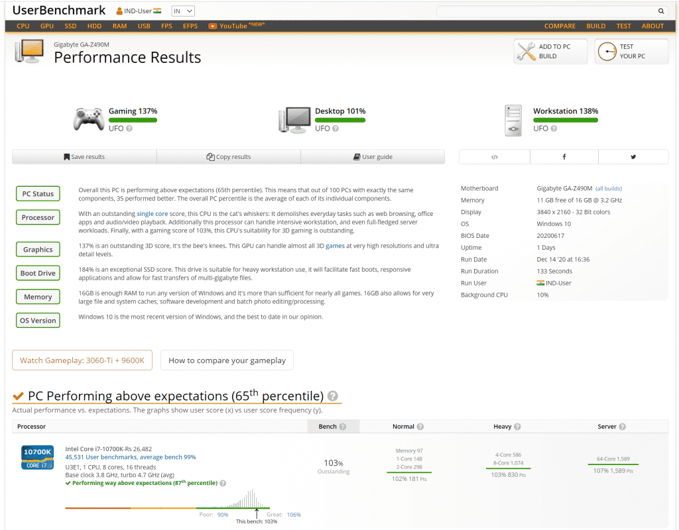Click the Desktop computer icon
This screenshot has width=679, height=530.
(x=295, y=120)
